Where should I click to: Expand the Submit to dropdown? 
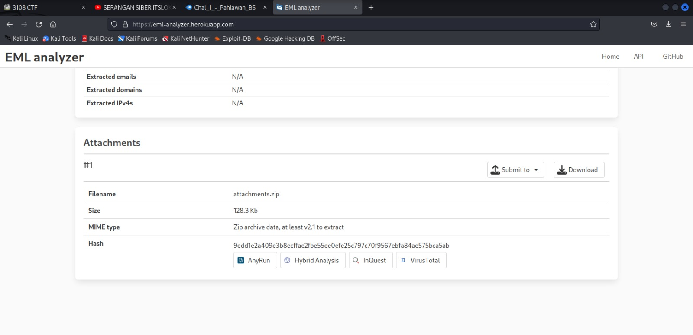(x=515, y=170)
